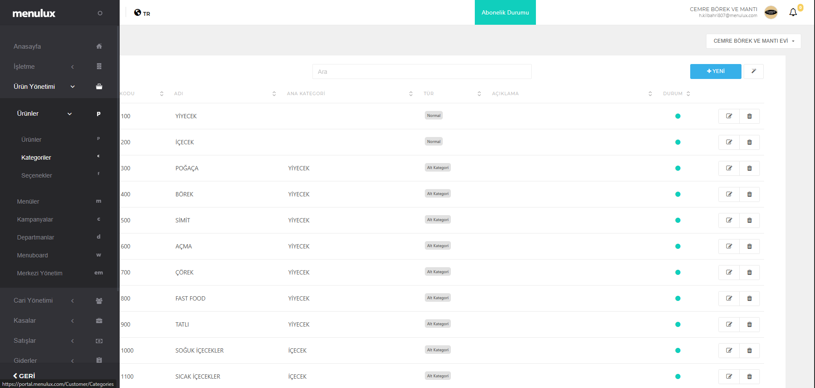
Task: Click the trash icon for YİYECEK row
Action: point(749,116)
